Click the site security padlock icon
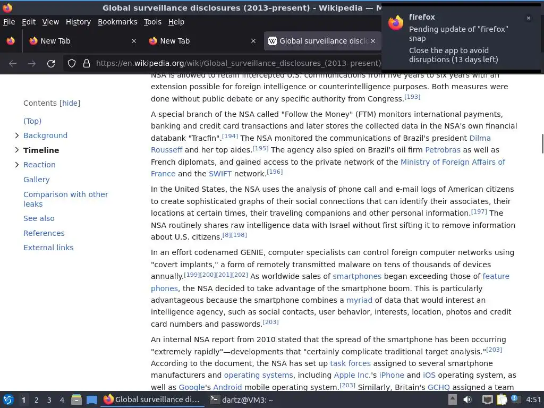Viewport: 544px width, 408px height. click(87, 63)
